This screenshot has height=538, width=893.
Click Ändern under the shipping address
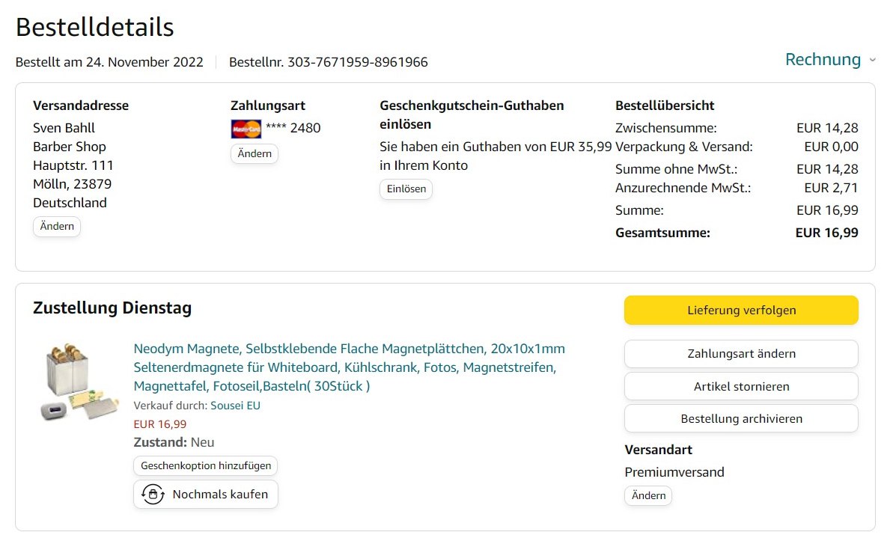click(57, 227)
